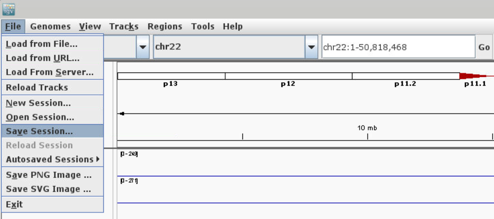Viewport: 494px width, 219px height.
Task: Select Load from URL option
Action: [42, 58]
